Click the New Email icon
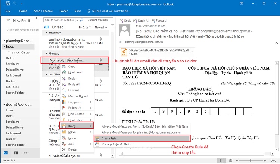Image resolution: width=280 pixels, height=164 pixels. [7, 21]
